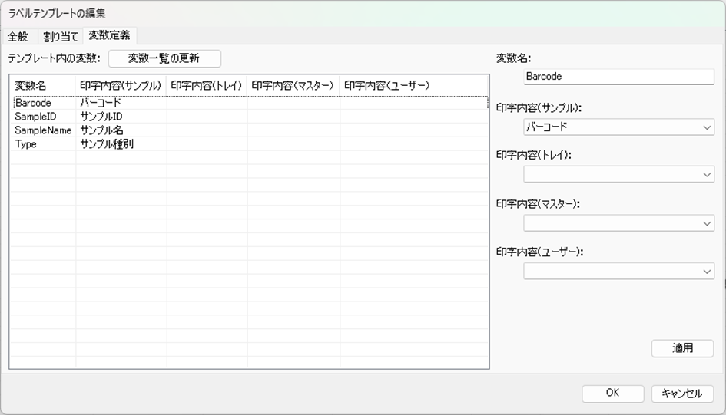Image resolution: width=726 pixels, height=415 pixels.
Task: Click the 変数名 text field
Action: 618,77
